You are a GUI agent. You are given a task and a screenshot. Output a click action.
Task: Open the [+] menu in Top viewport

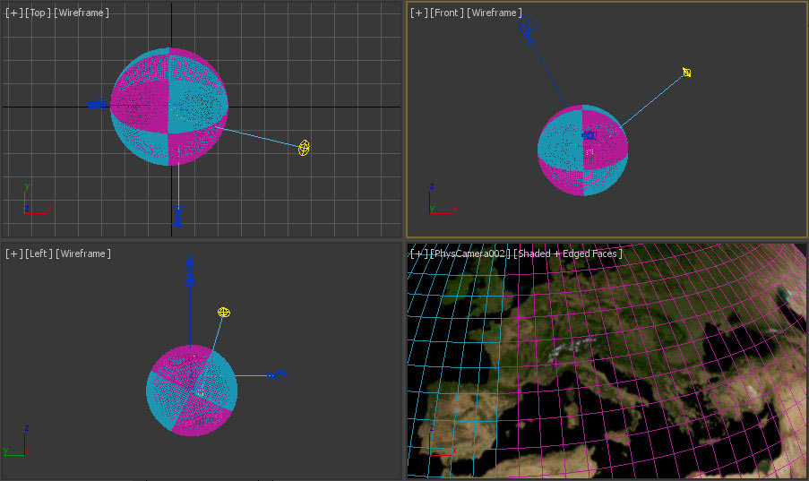[x=13, y=13]
